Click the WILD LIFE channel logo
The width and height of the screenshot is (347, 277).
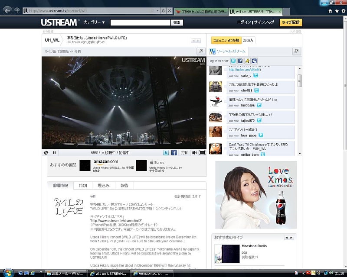pyautogui.click(x=69, y=206)
